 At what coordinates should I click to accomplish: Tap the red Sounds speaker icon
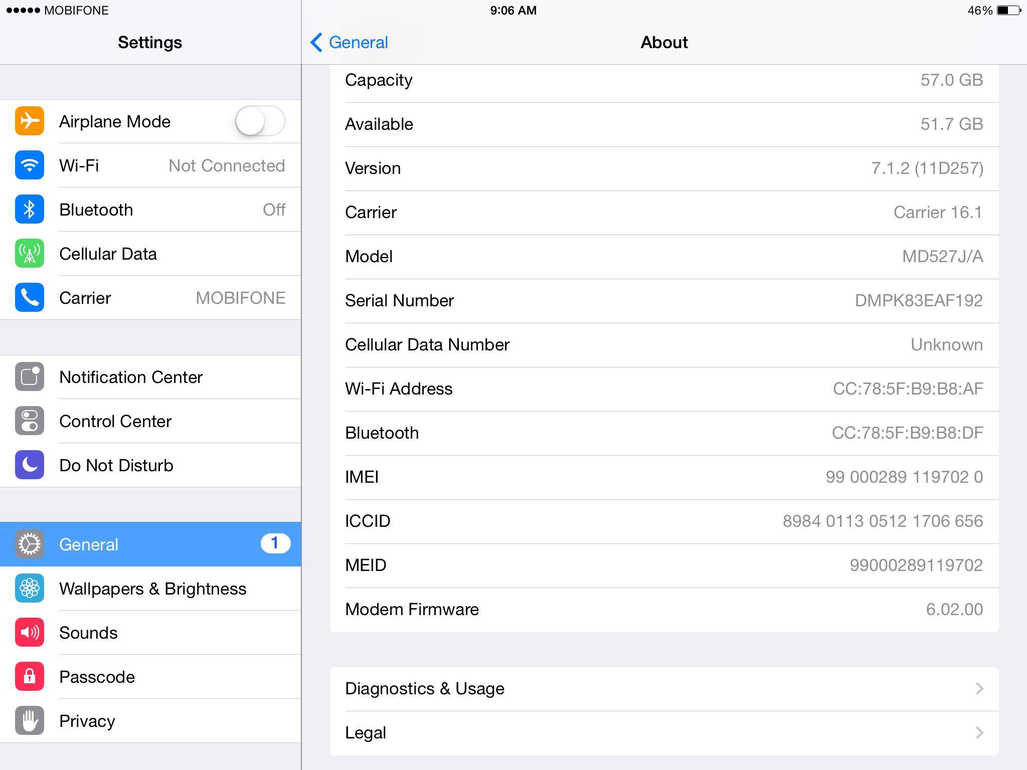pos(30,632)
